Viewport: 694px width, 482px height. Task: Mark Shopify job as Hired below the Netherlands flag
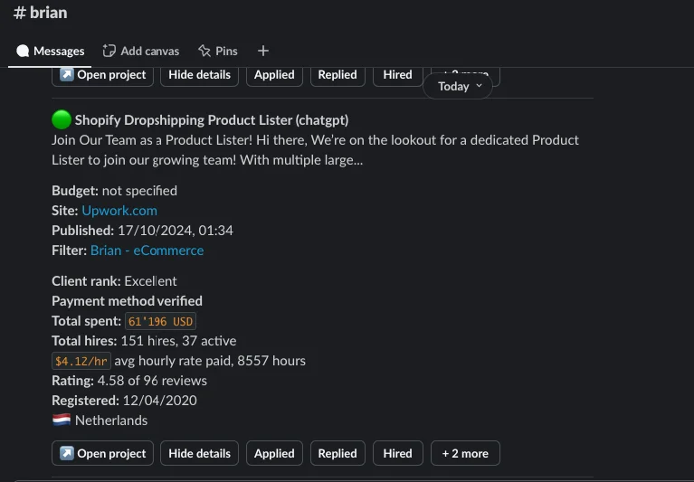click(x=397, y=453)
